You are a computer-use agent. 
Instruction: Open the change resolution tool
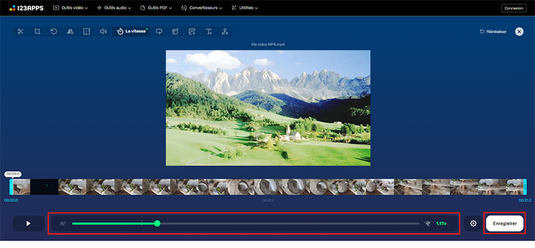[x=87, y=31]
